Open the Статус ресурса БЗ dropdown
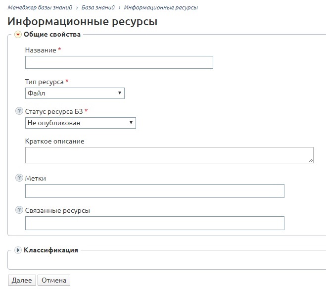The width and height of the screenshot is (326, 289). pos(81,123)
